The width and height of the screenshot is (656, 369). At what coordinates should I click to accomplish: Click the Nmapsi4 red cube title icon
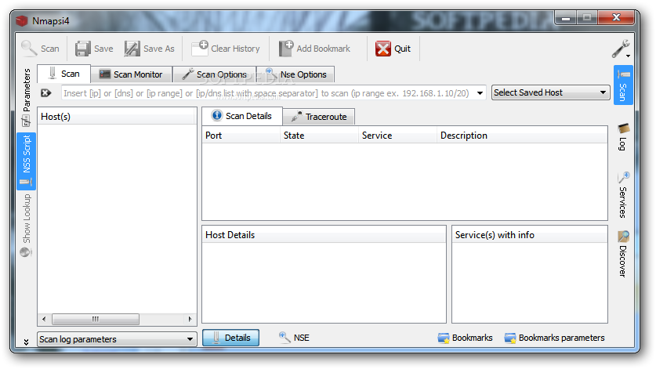(22, 20)
